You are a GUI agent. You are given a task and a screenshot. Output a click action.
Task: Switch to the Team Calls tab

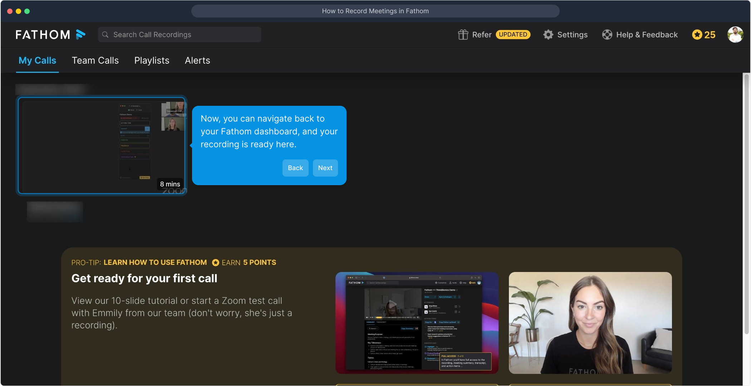(95, 60)
